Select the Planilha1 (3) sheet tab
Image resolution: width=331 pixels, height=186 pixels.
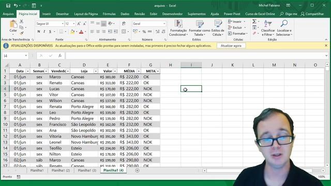pos(87,171)
